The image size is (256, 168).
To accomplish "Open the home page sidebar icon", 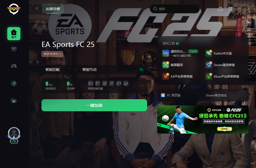I will pos(14,34).
